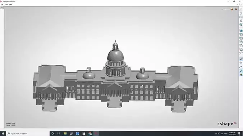Click the taskbar clock and date
The image size is (243, 136).
click(232, 133)
